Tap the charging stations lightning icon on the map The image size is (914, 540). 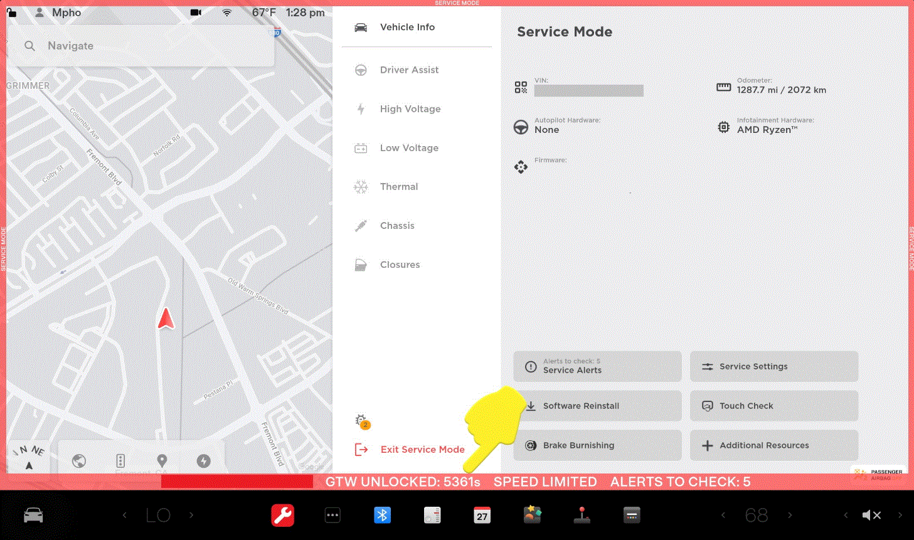(x=203, y=461)
